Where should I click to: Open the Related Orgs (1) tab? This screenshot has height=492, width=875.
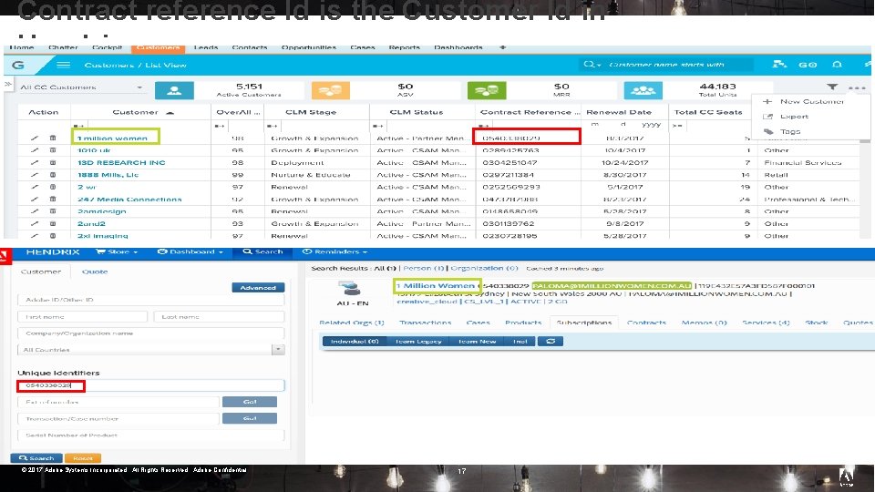coord(352,323)
